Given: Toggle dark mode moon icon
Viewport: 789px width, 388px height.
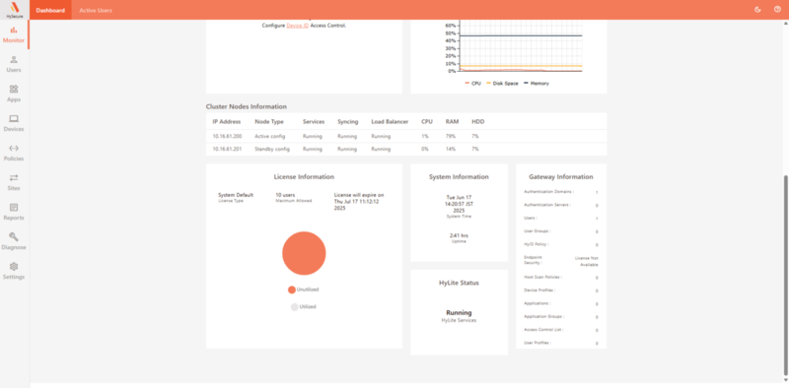Looking at the screenshot, I should [x=757, y=10].
